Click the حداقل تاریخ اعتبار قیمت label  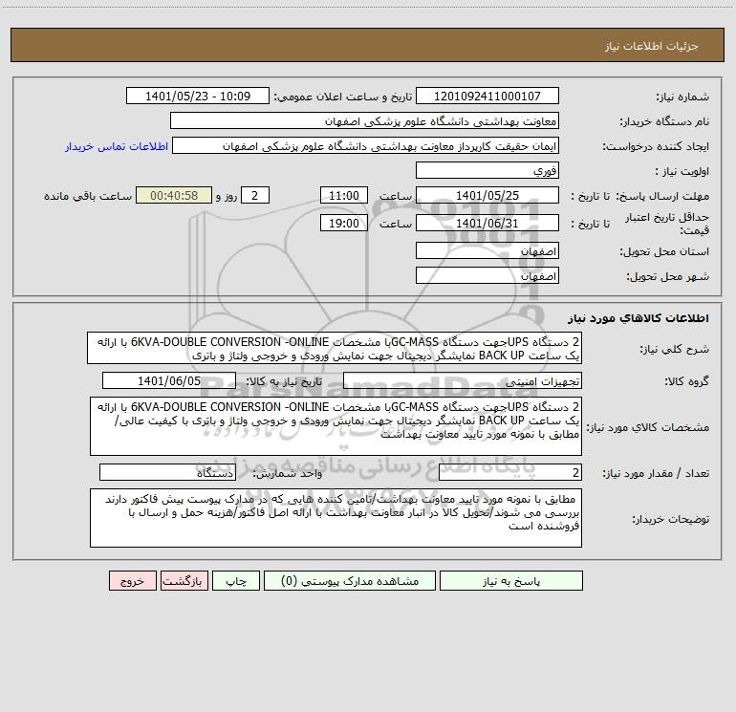coord(667,224)
